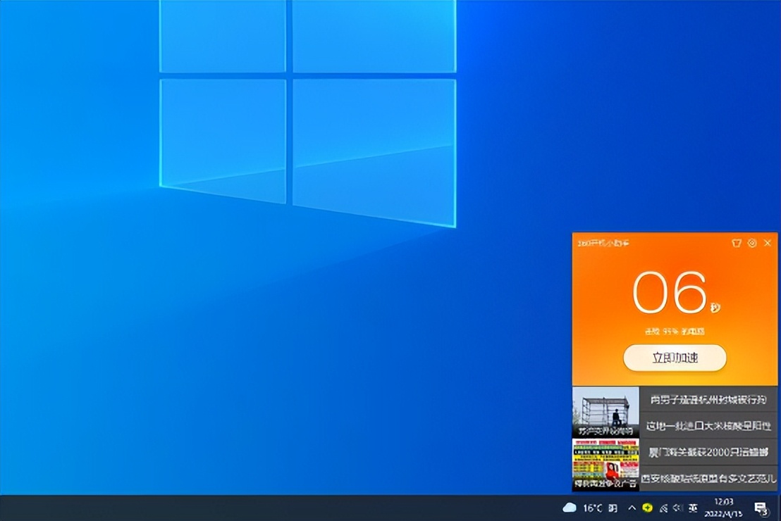The width and height of the screenshot is (781, 521).
Task: Click the boot ranking percentage text
Action: (x=675, y=332)
